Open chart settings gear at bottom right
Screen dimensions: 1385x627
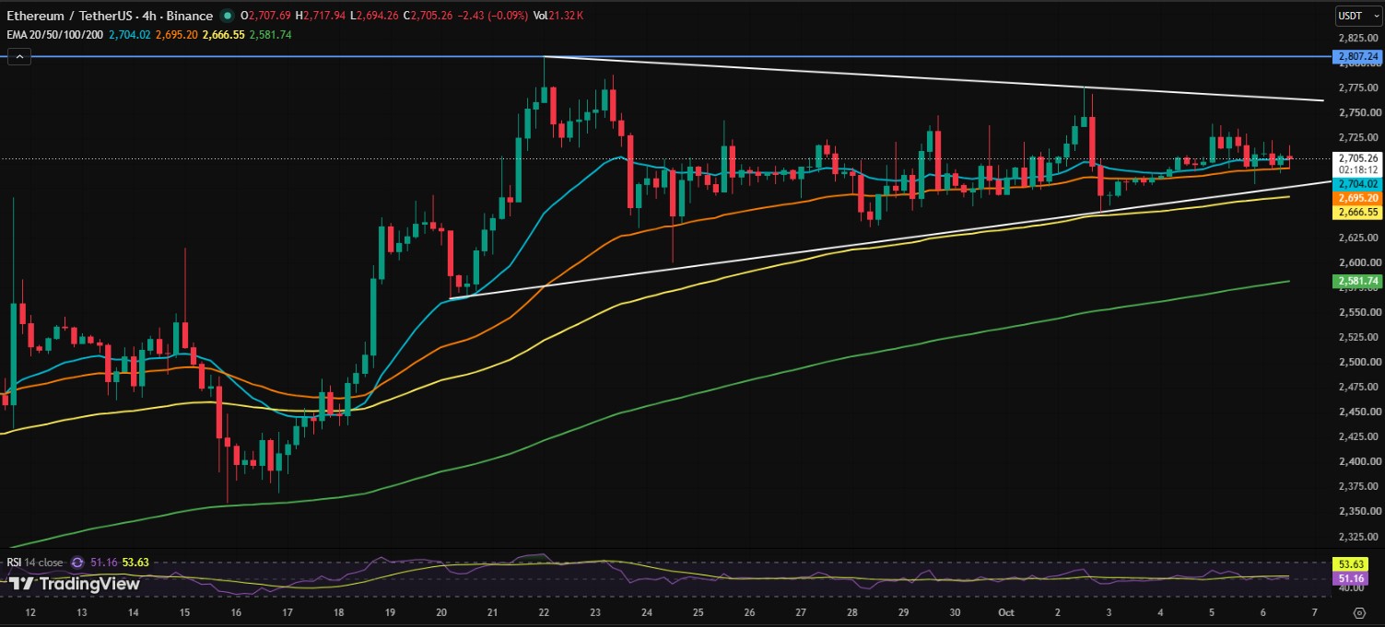[1359, 612]
